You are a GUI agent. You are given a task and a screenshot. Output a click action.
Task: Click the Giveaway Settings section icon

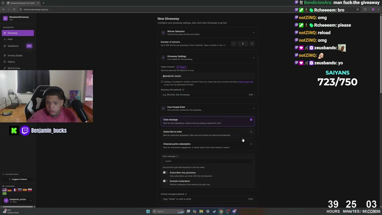163,58
